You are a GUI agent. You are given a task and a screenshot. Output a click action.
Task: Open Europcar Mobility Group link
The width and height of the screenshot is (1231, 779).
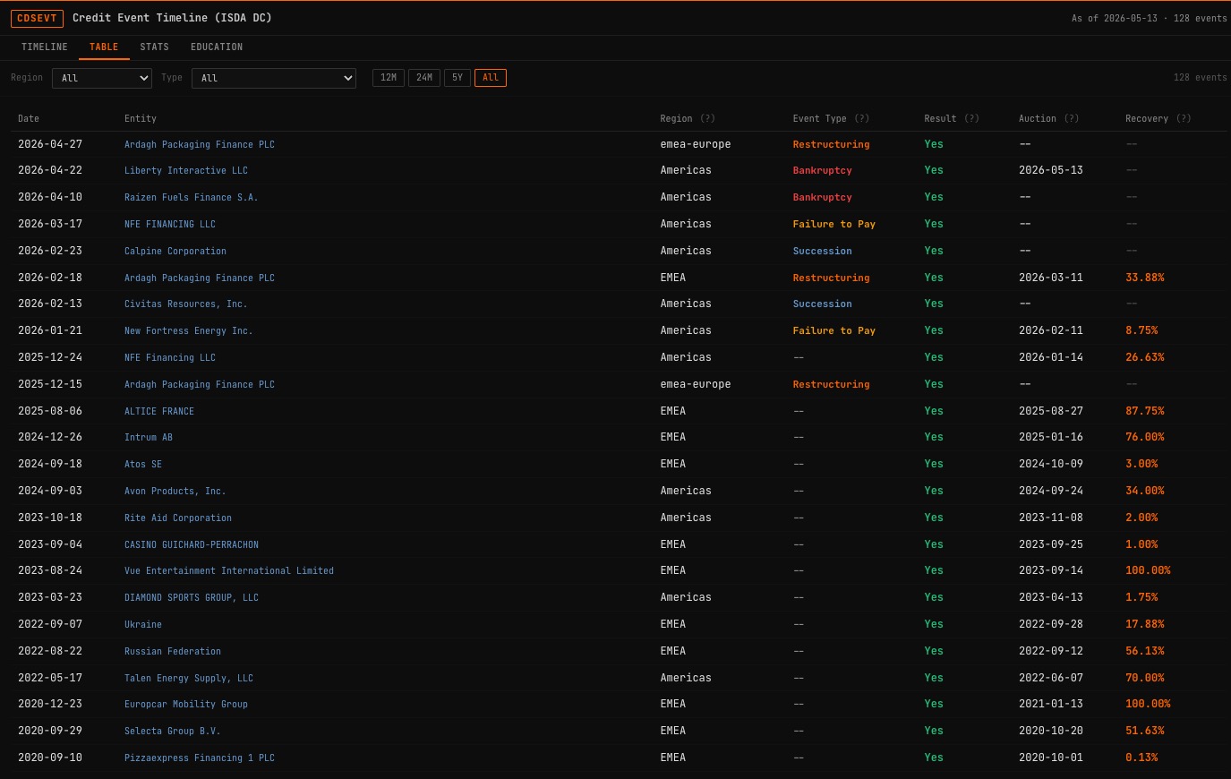[186, 704]
